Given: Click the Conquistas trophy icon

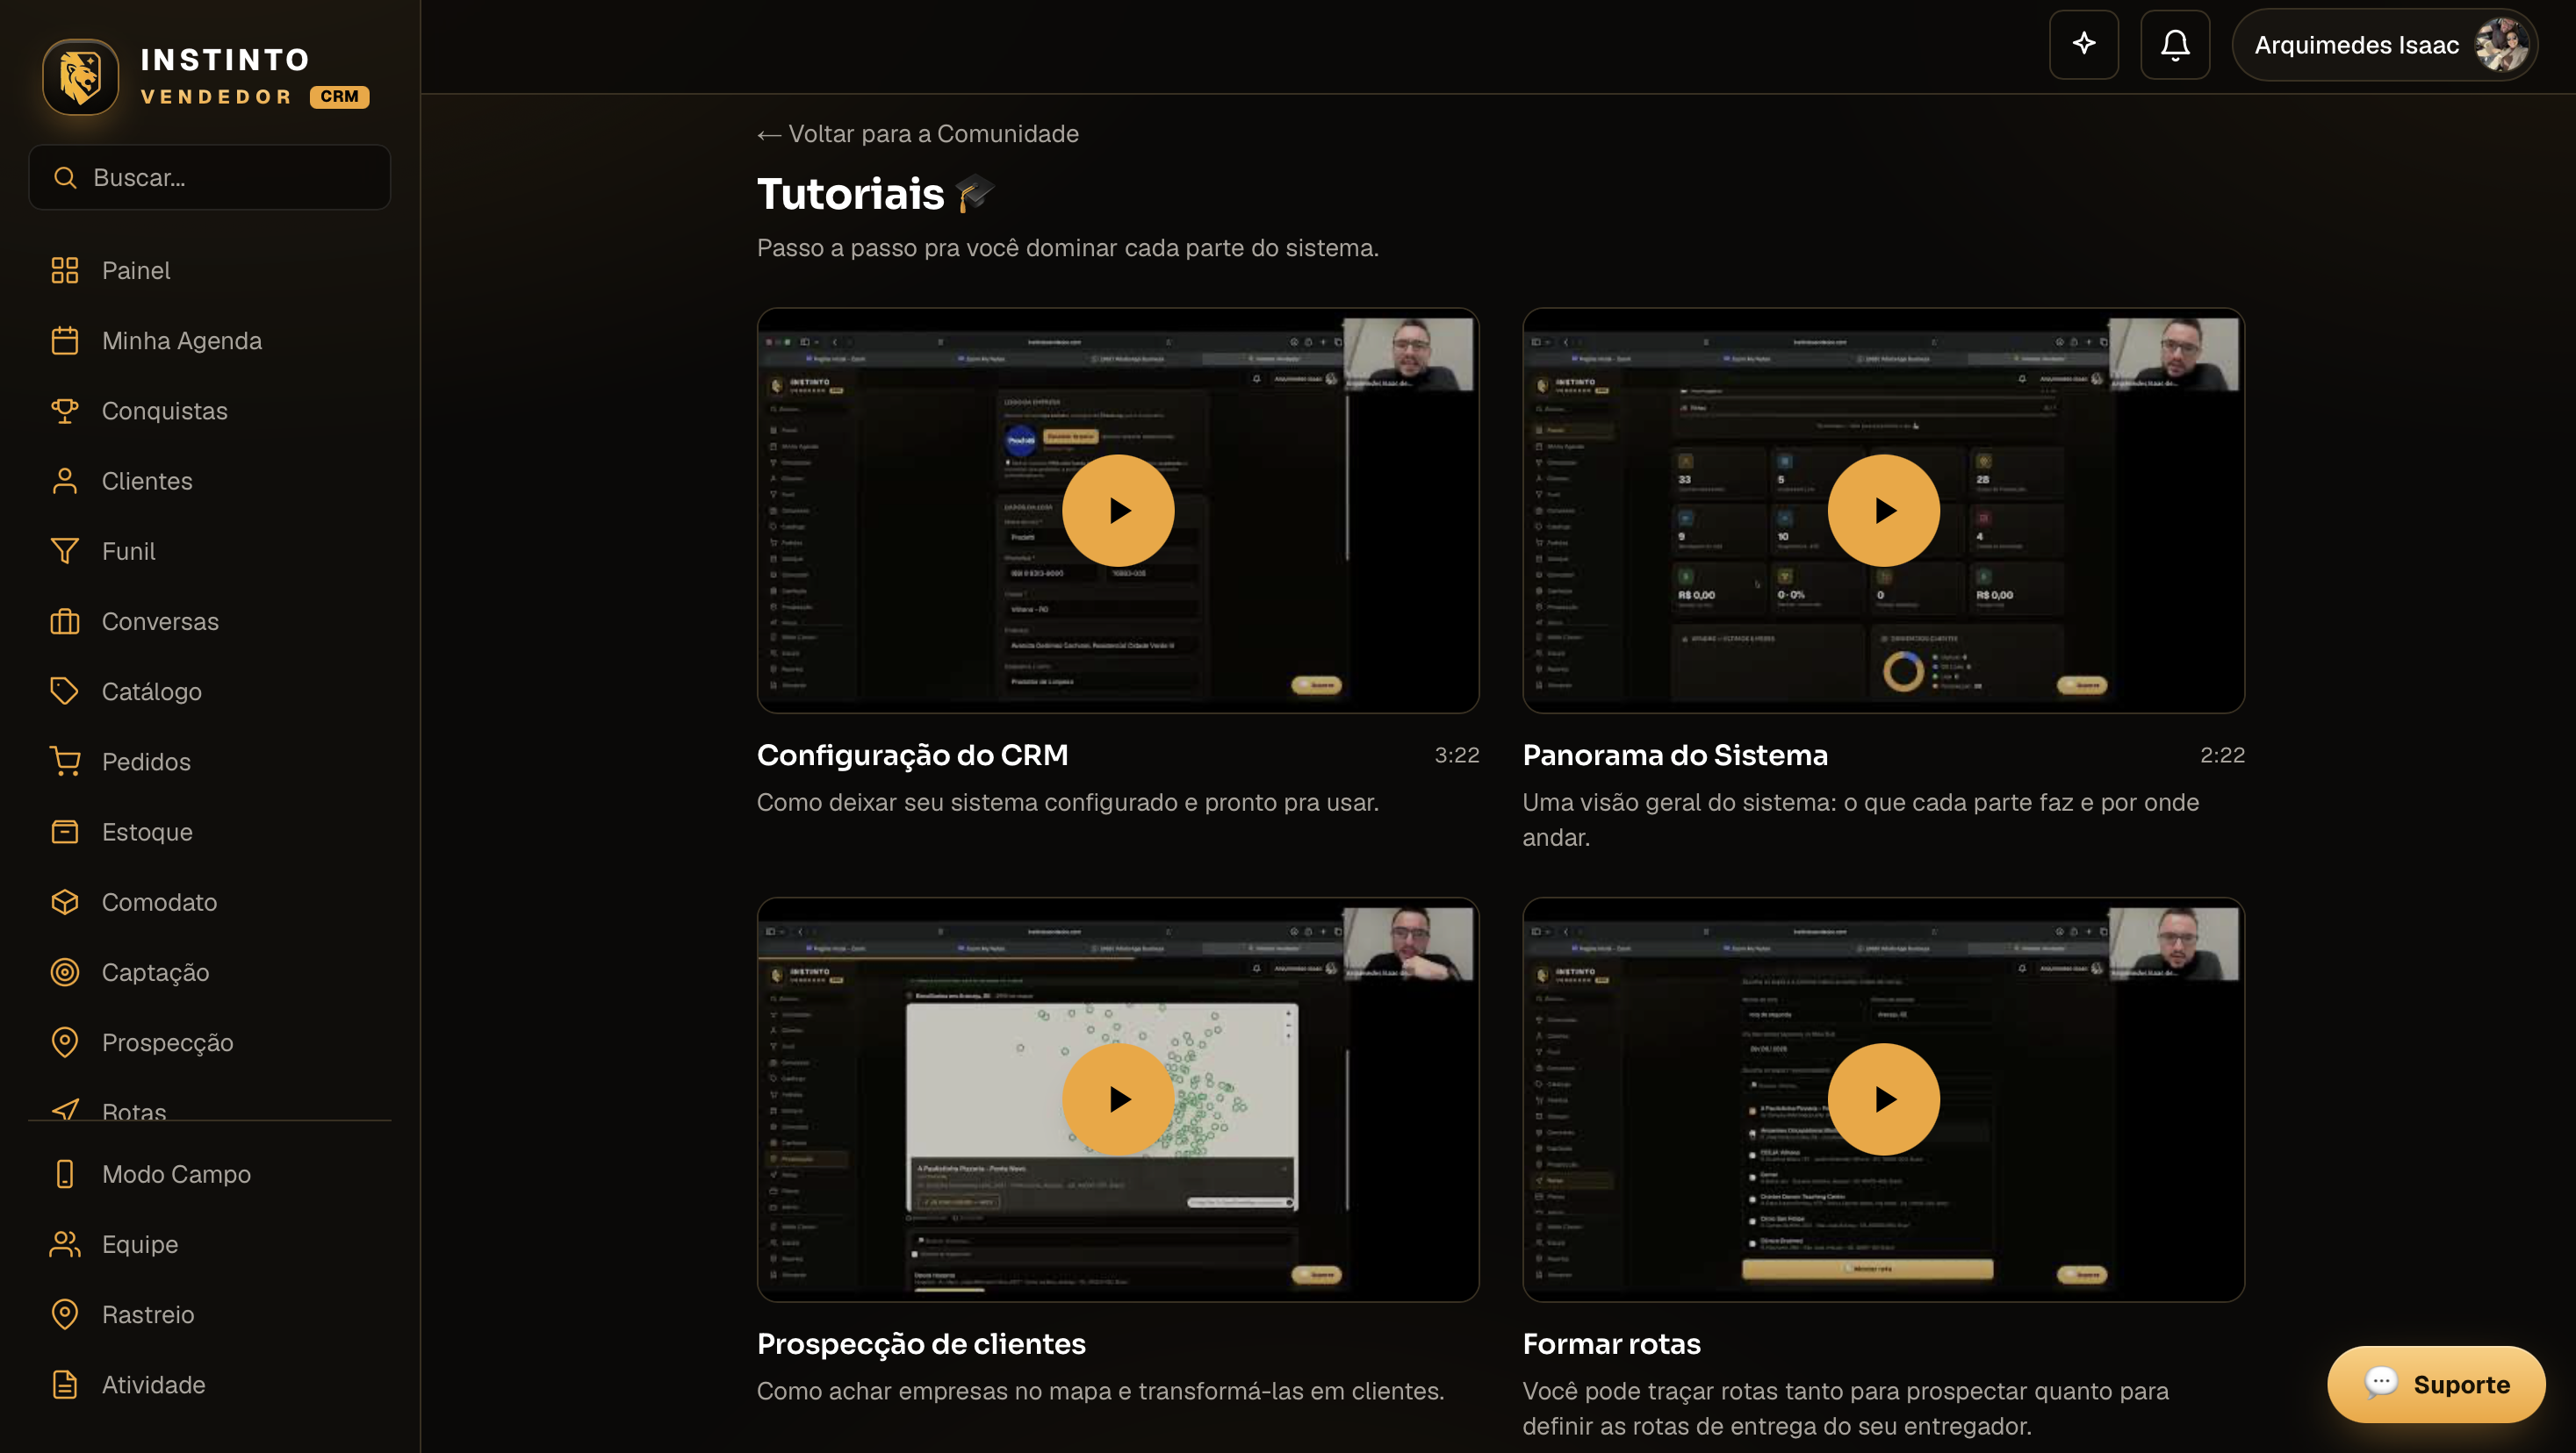Looking at the screenshot, I should point(65,411).
